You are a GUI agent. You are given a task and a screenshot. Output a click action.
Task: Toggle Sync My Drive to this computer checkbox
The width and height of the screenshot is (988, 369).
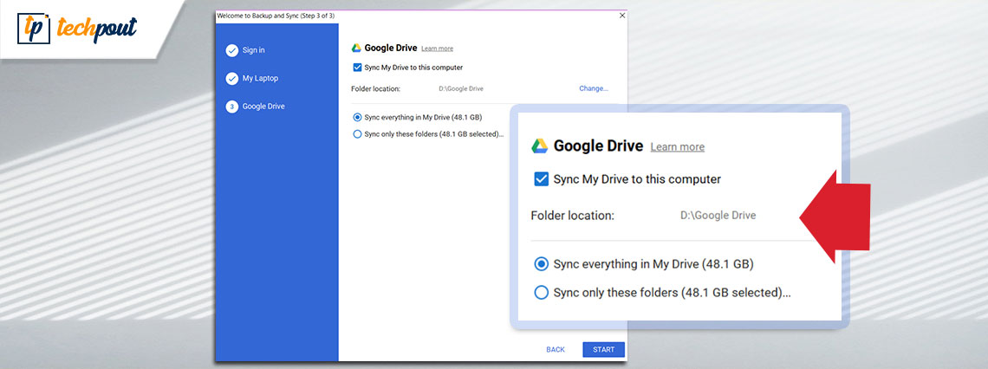click(x=357, y=68)
